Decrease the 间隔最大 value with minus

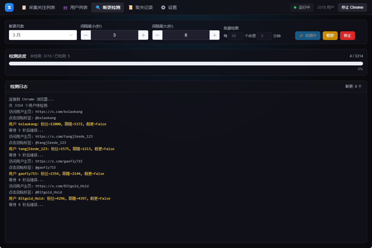coord(157,35)
